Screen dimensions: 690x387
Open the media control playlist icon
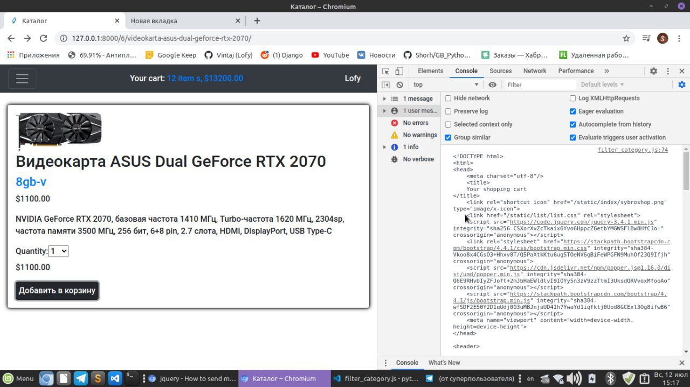[x=646, y=38]
